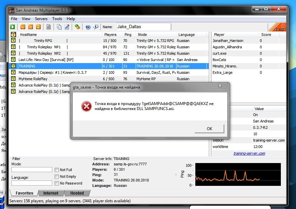
Task: Click the Name field with Jake_Dallas
Action: click(x=143, y=27)
